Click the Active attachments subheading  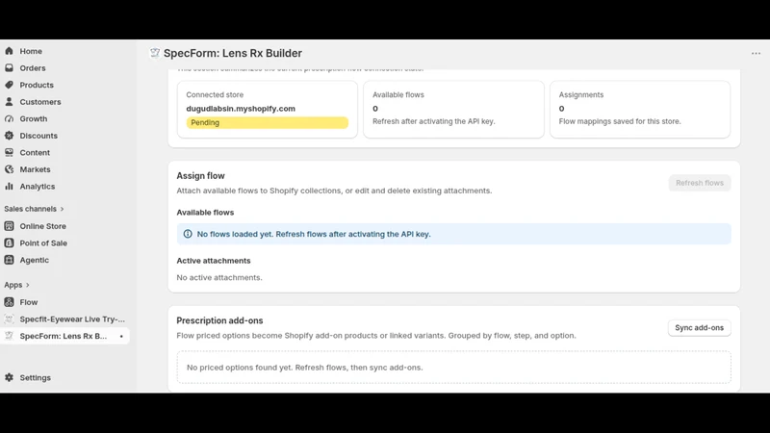[x=213, y=261]
